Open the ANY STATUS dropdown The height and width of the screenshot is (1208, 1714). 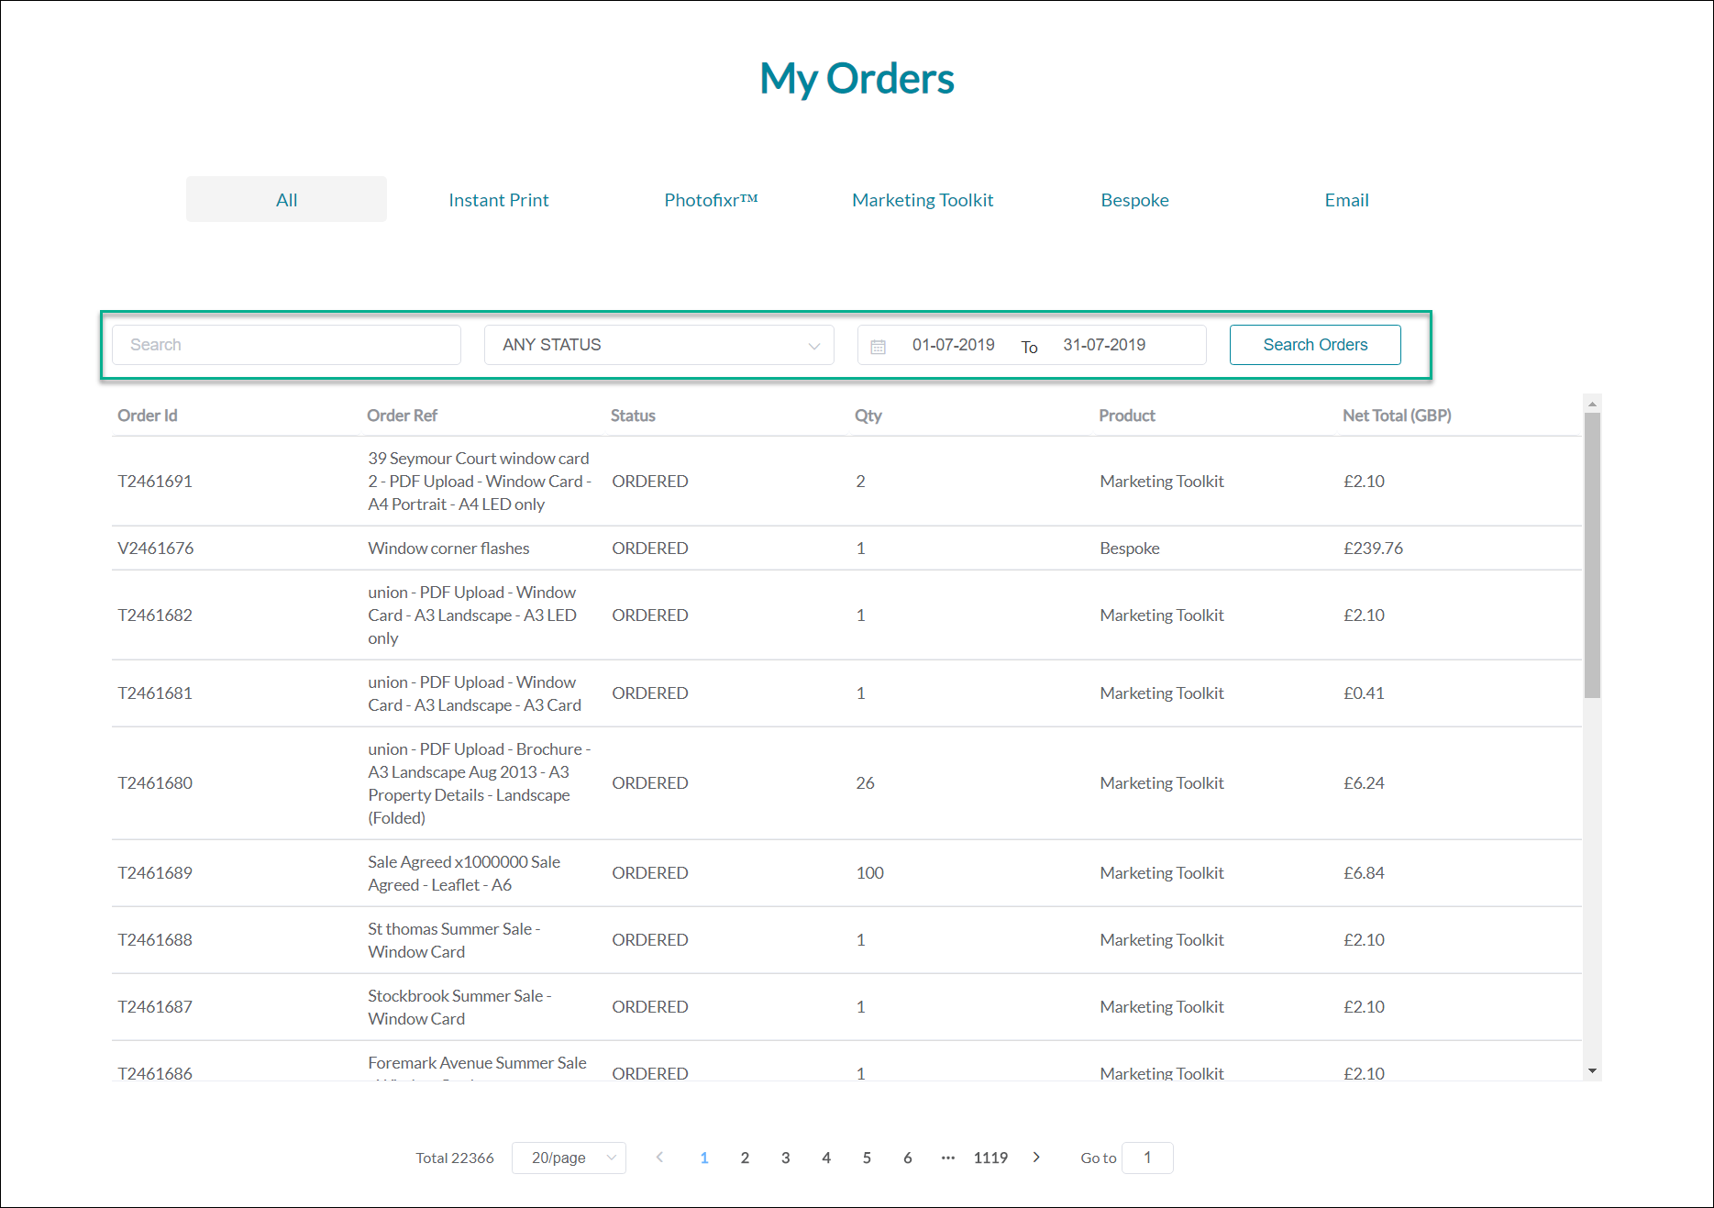click(658, 345)
